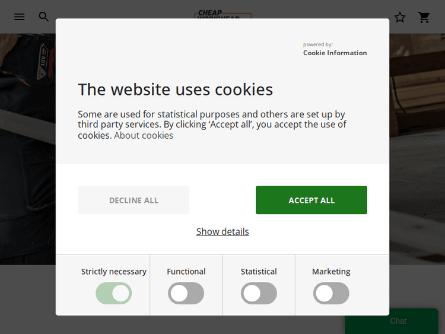Enable the Functional cookies switch
This screenshot has width=445, height=334.
pyautogui.click(x=186, y=293)
